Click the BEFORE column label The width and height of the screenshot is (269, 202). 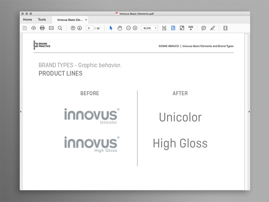click(90, 93)
